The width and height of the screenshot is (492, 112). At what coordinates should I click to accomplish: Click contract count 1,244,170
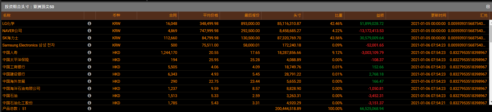tap(169, 52)
